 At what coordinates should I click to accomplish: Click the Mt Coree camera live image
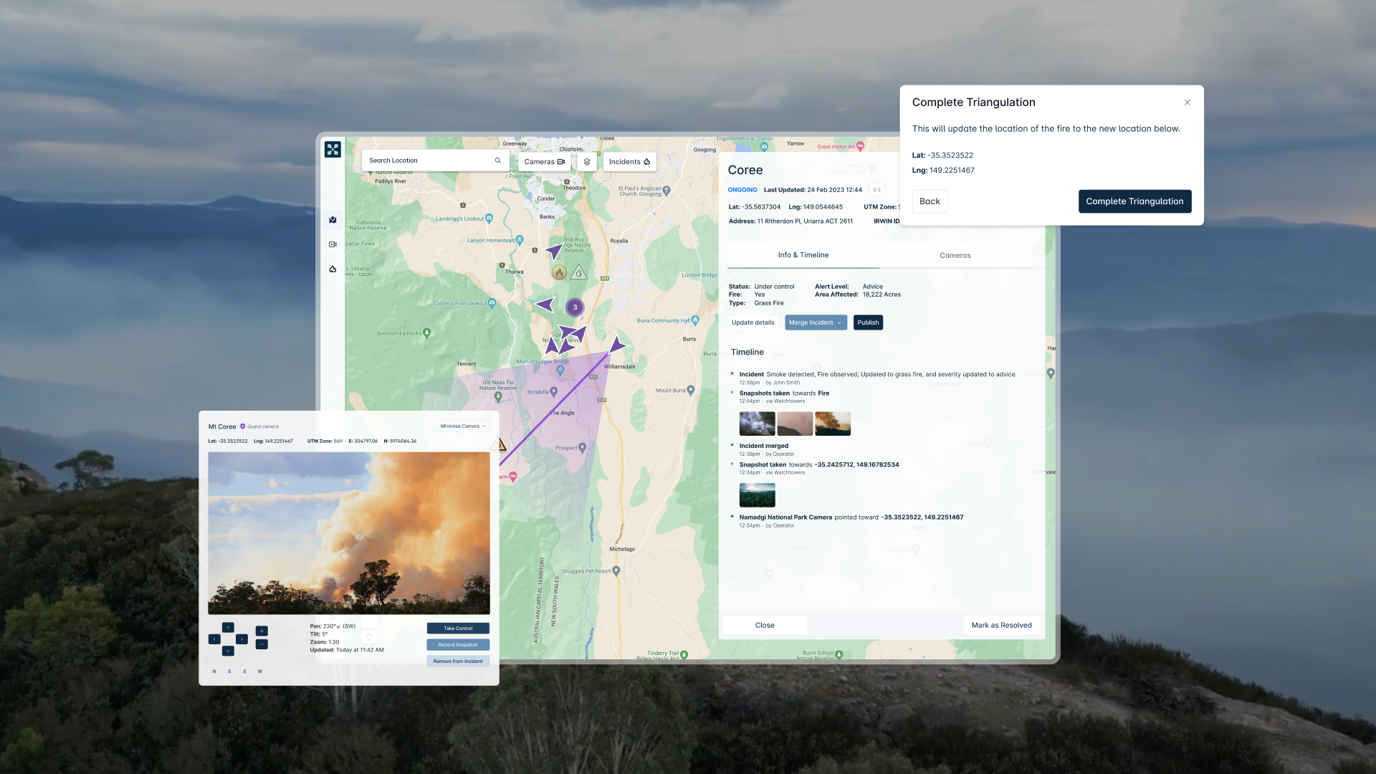pos(349,533)
